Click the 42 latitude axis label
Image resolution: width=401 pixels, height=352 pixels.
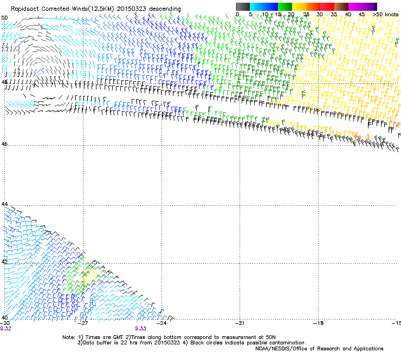click(x=4, y=262)
